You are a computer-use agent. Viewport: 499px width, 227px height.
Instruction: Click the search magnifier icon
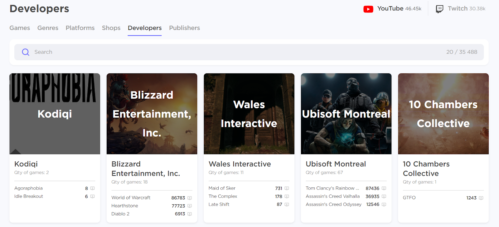[x=26, y=52]
